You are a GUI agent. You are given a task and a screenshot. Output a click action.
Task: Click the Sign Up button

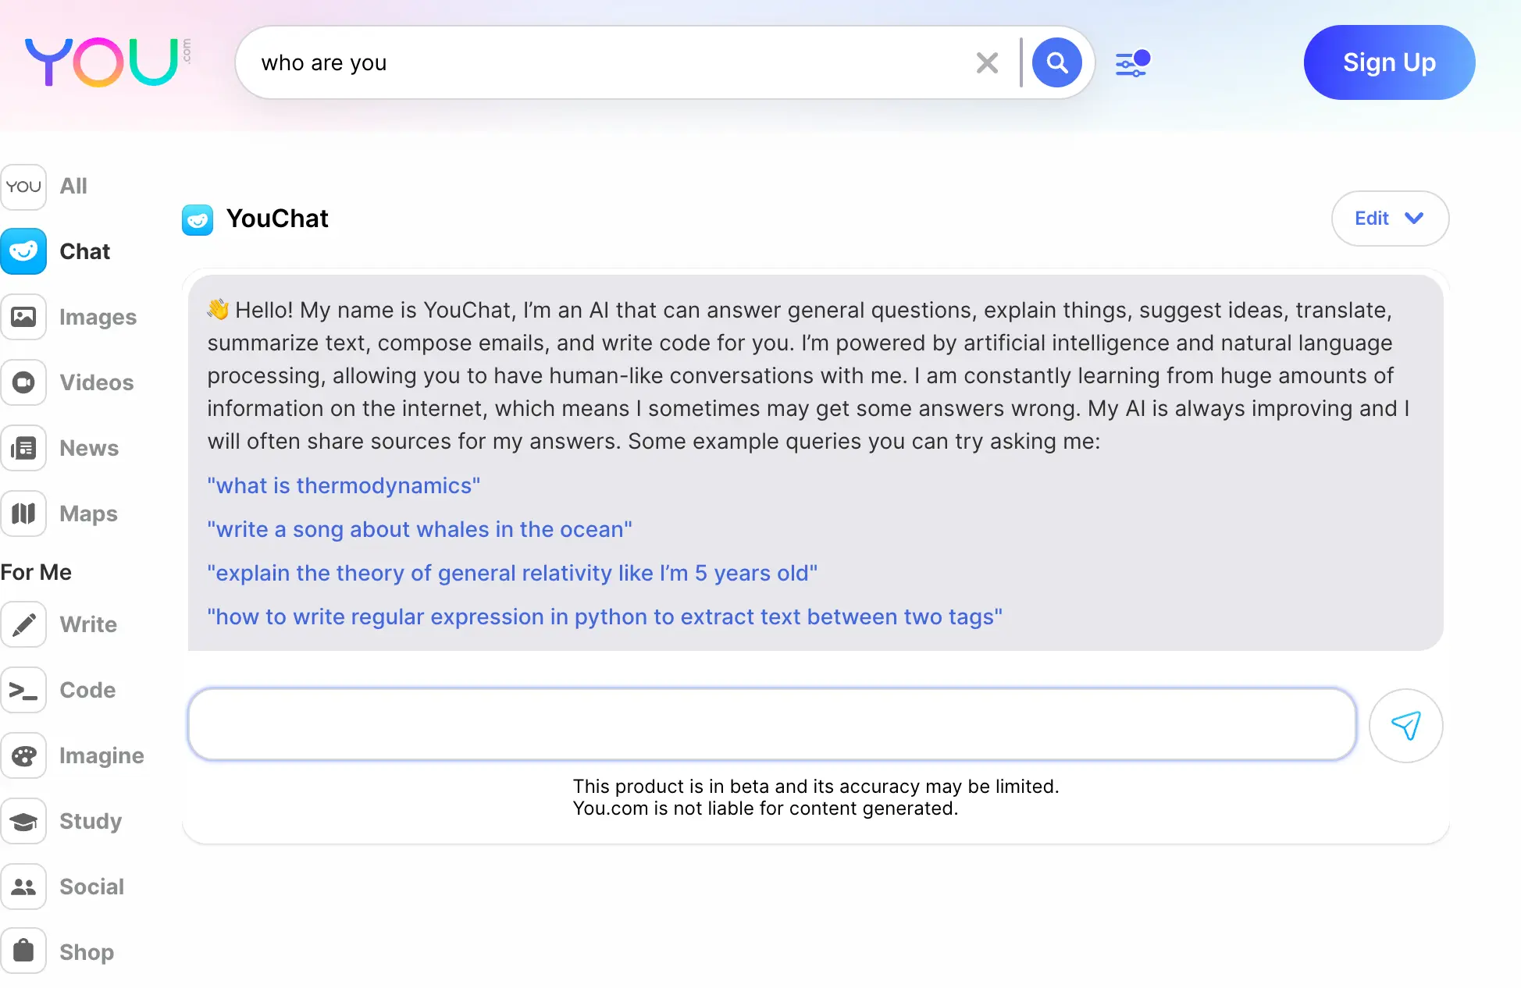[1389, 62]
